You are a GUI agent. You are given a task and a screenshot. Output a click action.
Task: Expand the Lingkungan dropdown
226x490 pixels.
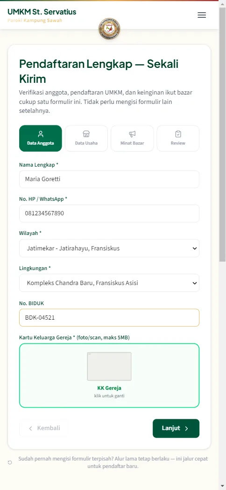(109, 283)
